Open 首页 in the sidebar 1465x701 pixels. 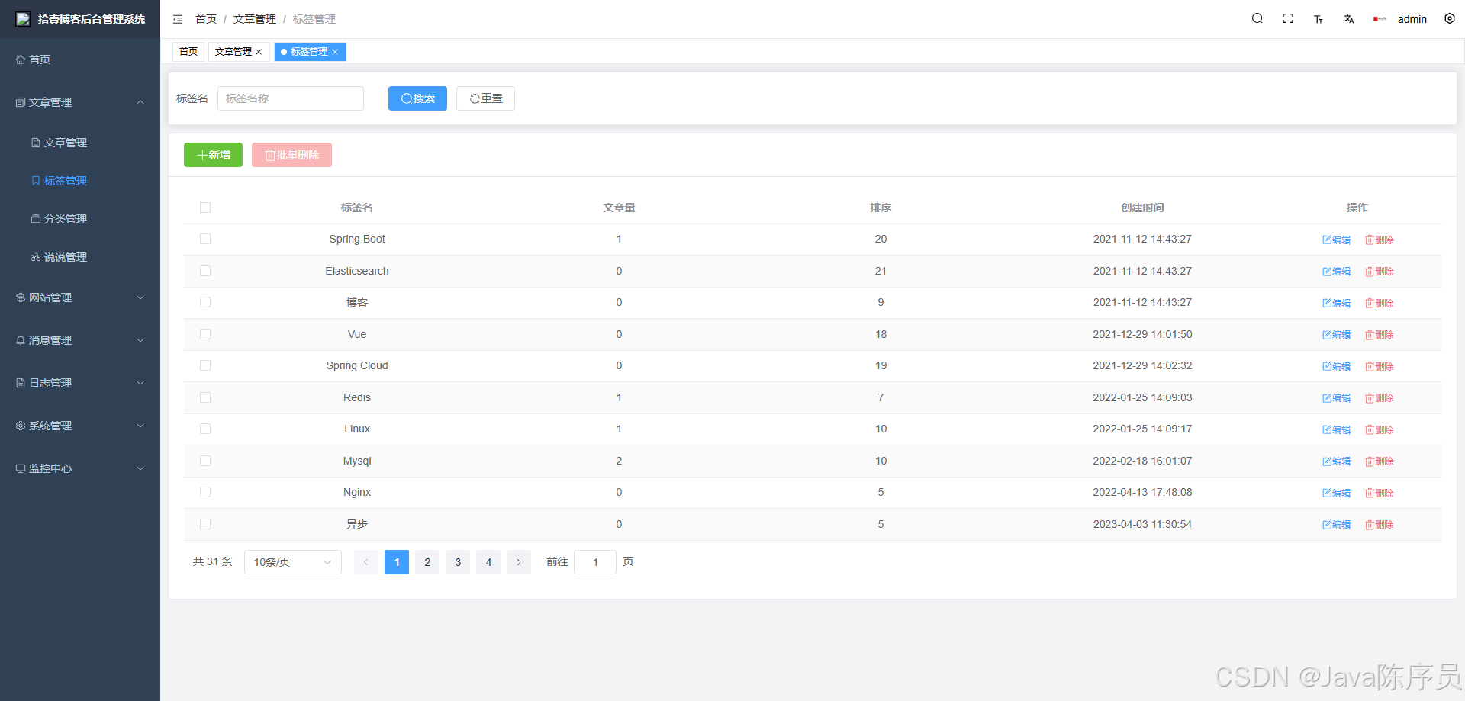80,59
